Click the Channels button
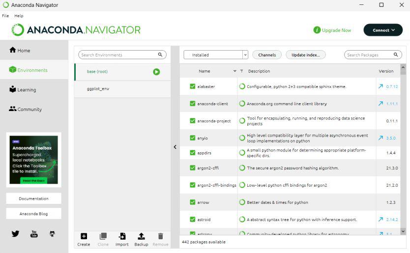 267,55
